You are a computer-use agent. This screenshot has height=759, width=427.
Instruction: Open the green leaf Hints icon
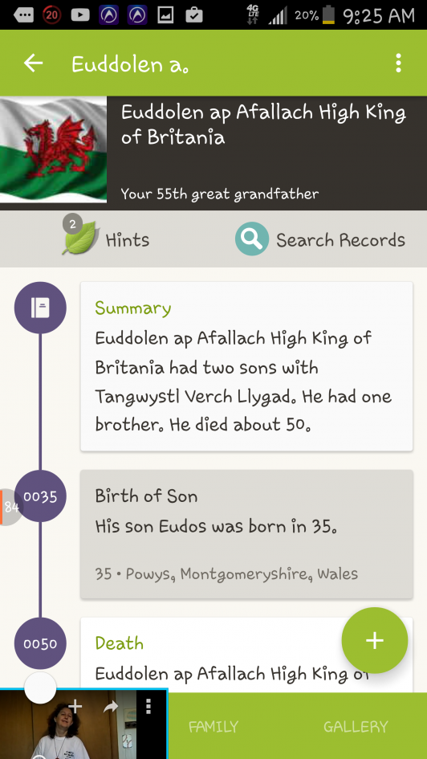[x=80, y=238]
